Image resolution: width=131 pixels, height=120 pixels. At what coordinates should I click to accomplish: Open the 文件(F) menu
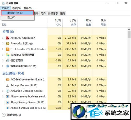(x=6, y=8)
